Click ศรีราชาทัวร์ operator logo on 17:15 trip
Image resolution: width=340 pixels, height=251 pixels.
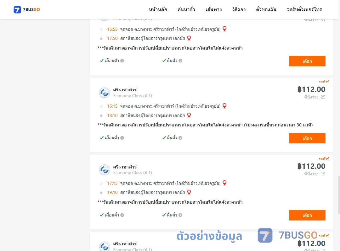[105, 170]
